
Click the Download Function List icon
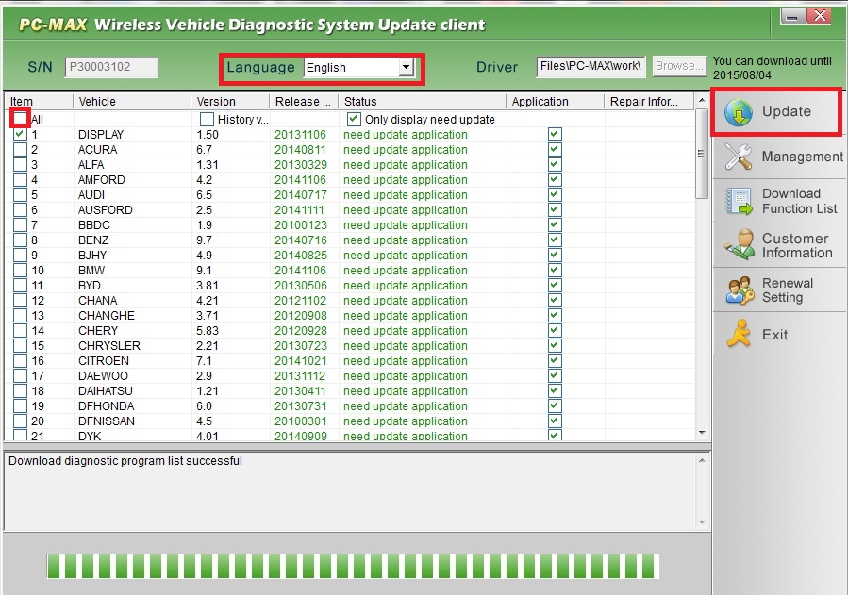pyautogui.click(x=738, y=201)
